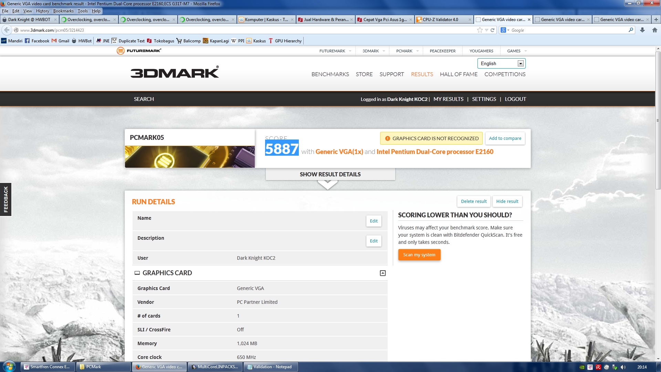The image size is (661, 372).
Task: Open the Duplicate Text bookmark
Action: point(128,41)
